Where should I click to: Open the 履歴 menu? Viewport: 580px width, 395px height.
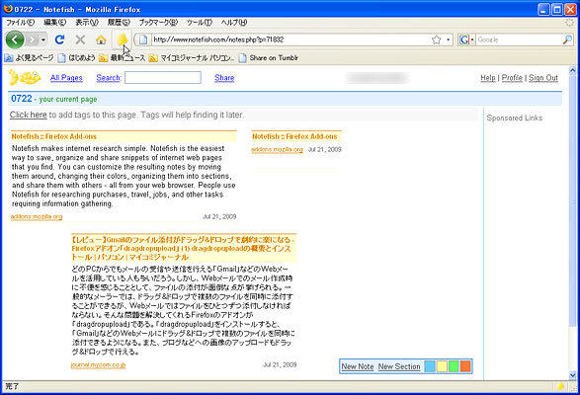point(119,22)
